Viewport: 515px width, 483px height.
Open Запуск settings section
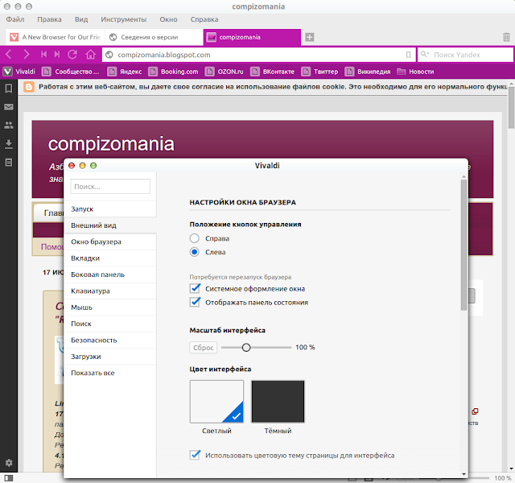[110, 209]
